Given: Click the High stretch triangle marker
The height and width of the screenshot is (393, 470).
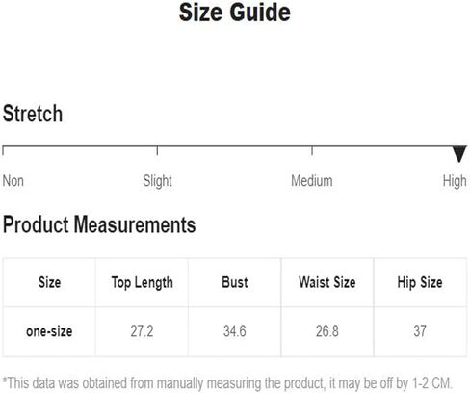Looking at the screenshot, I should click(x=459, y=154).
